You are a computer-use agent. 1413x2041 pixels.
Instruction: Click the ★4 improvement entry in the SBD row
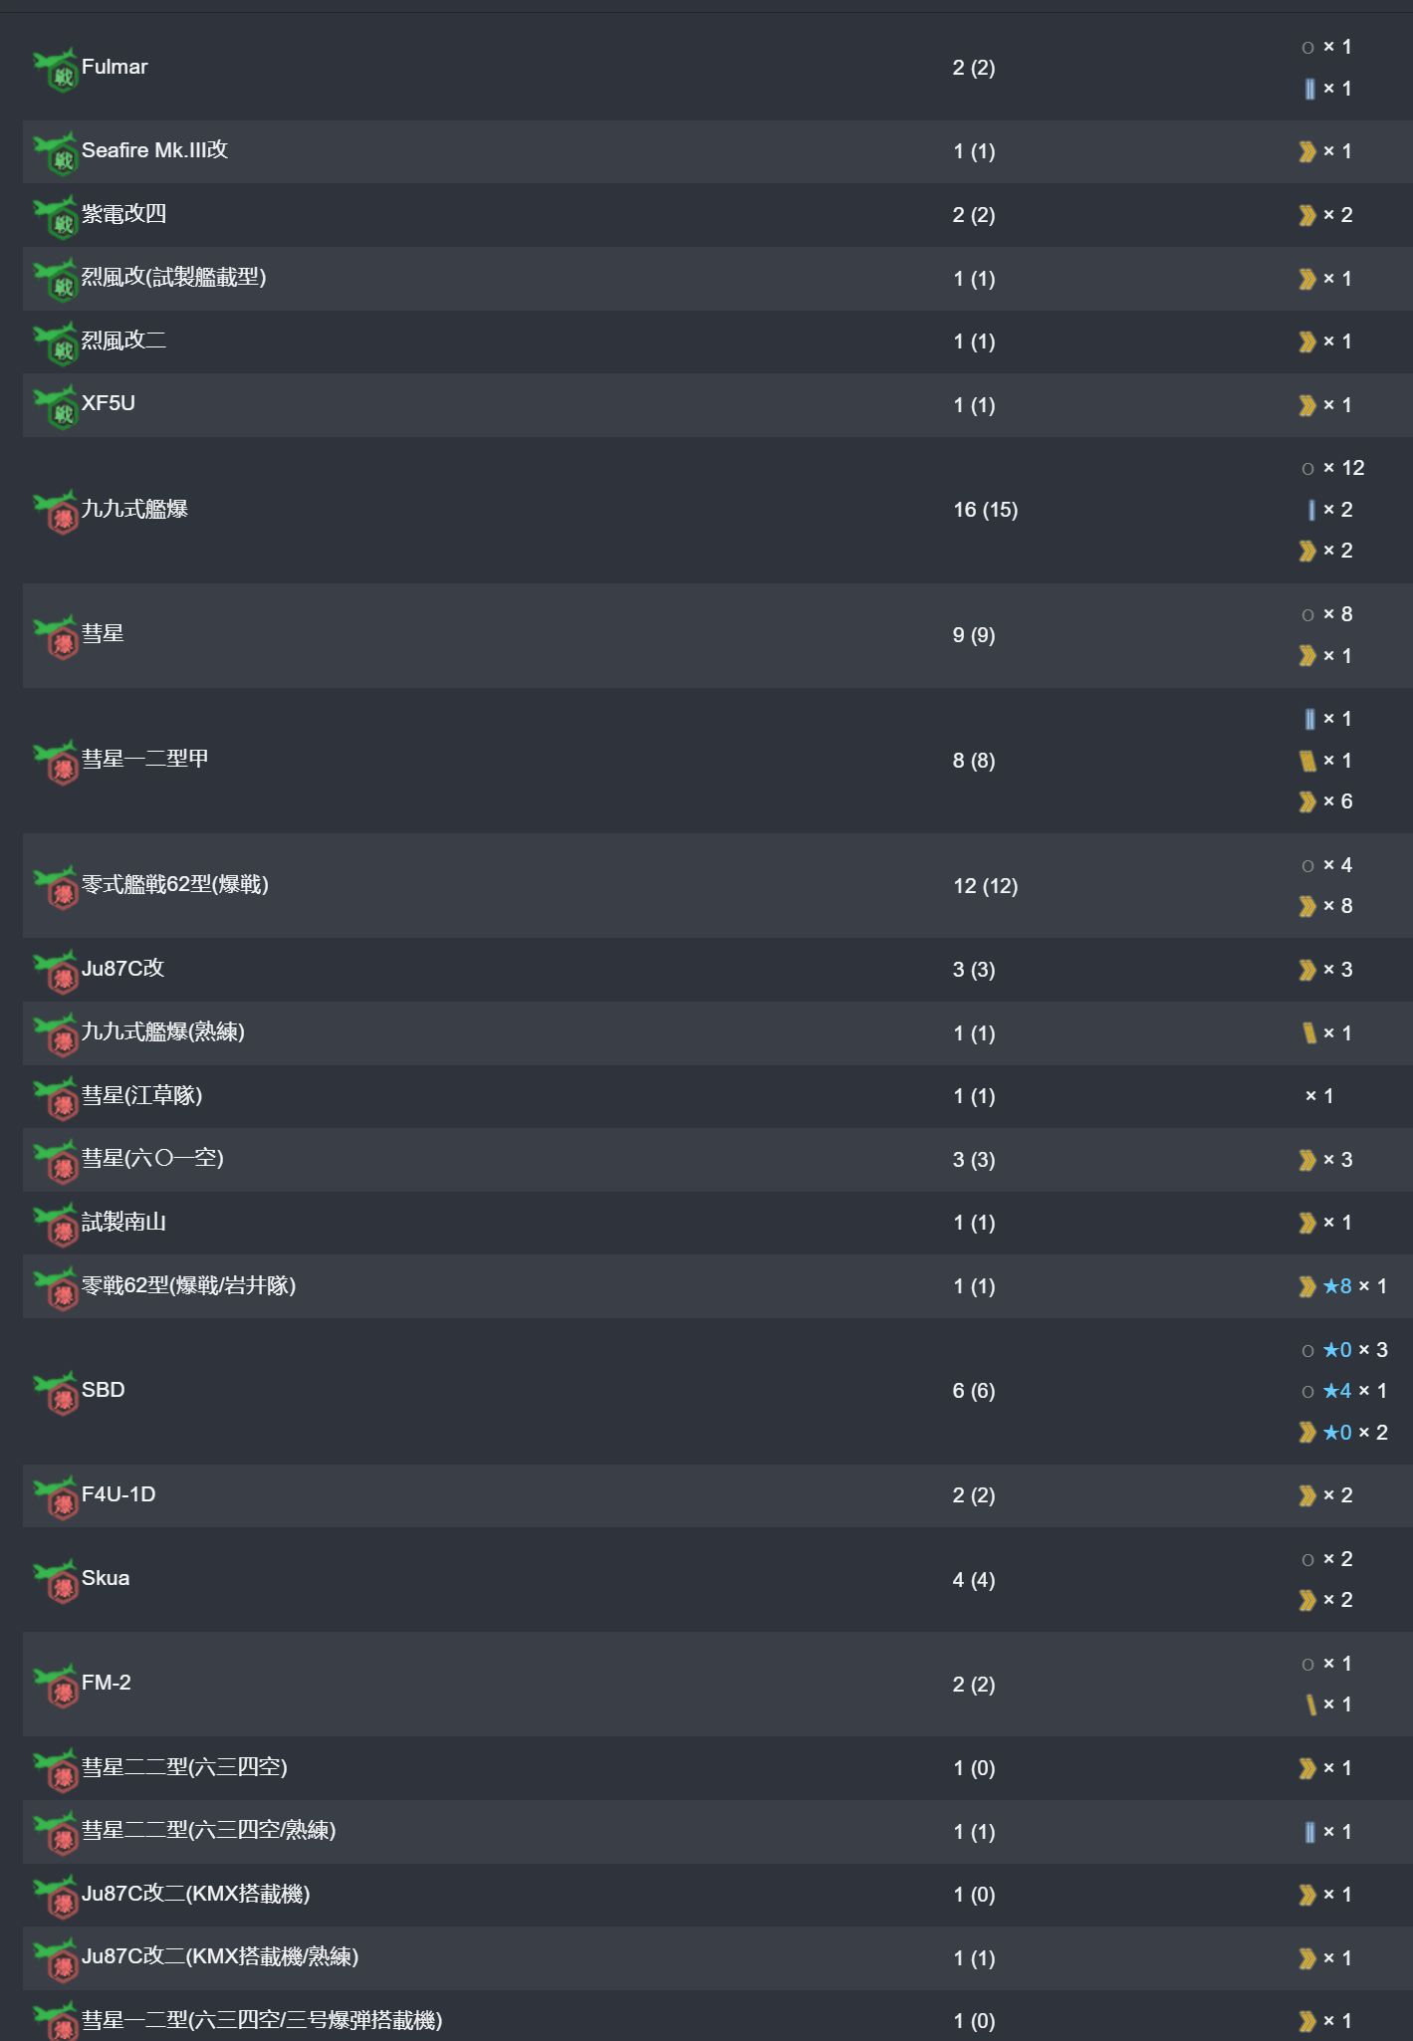(1337, 1391)
